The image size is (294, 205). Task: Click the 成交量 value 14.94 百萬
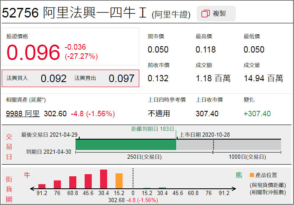(x=264, y=78)
